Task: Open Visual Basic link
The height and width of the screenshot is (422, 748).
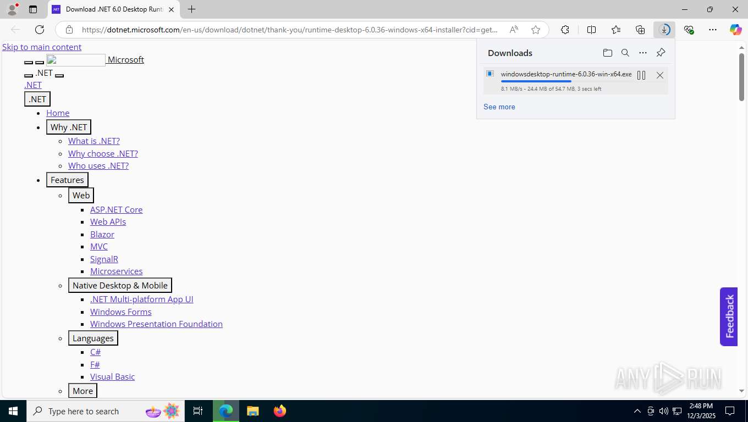Action: point(112,376)
